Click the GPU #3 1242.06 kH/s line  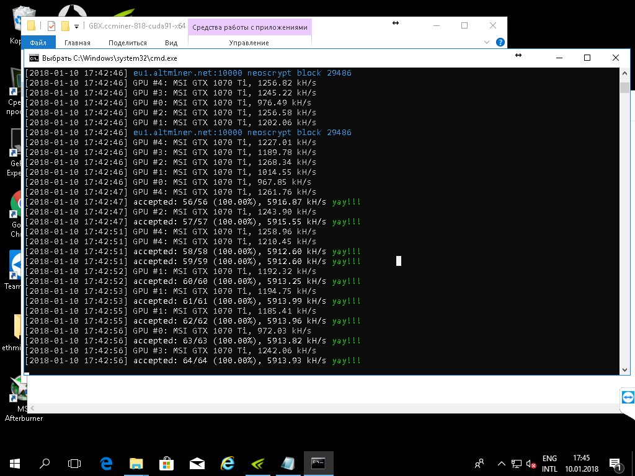pos(171,351)
